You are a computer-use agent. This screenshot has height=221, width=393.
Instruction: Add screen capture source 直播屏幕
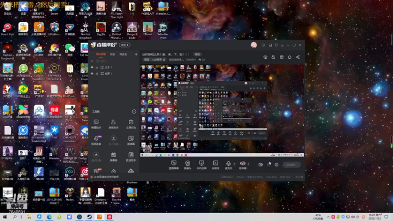point(174,165)
